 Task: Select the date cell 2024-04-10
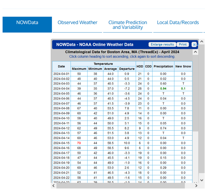[x=61, y=118]
